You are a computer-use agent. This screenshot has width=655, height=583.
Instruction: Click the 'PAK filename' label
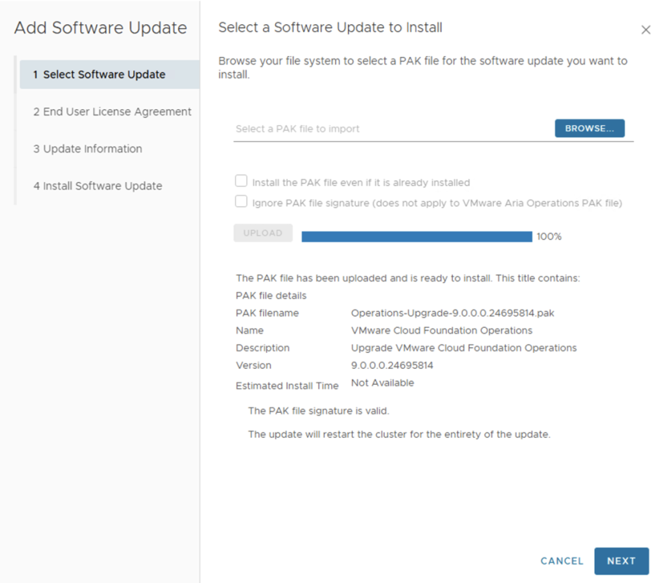click(267, 313)
